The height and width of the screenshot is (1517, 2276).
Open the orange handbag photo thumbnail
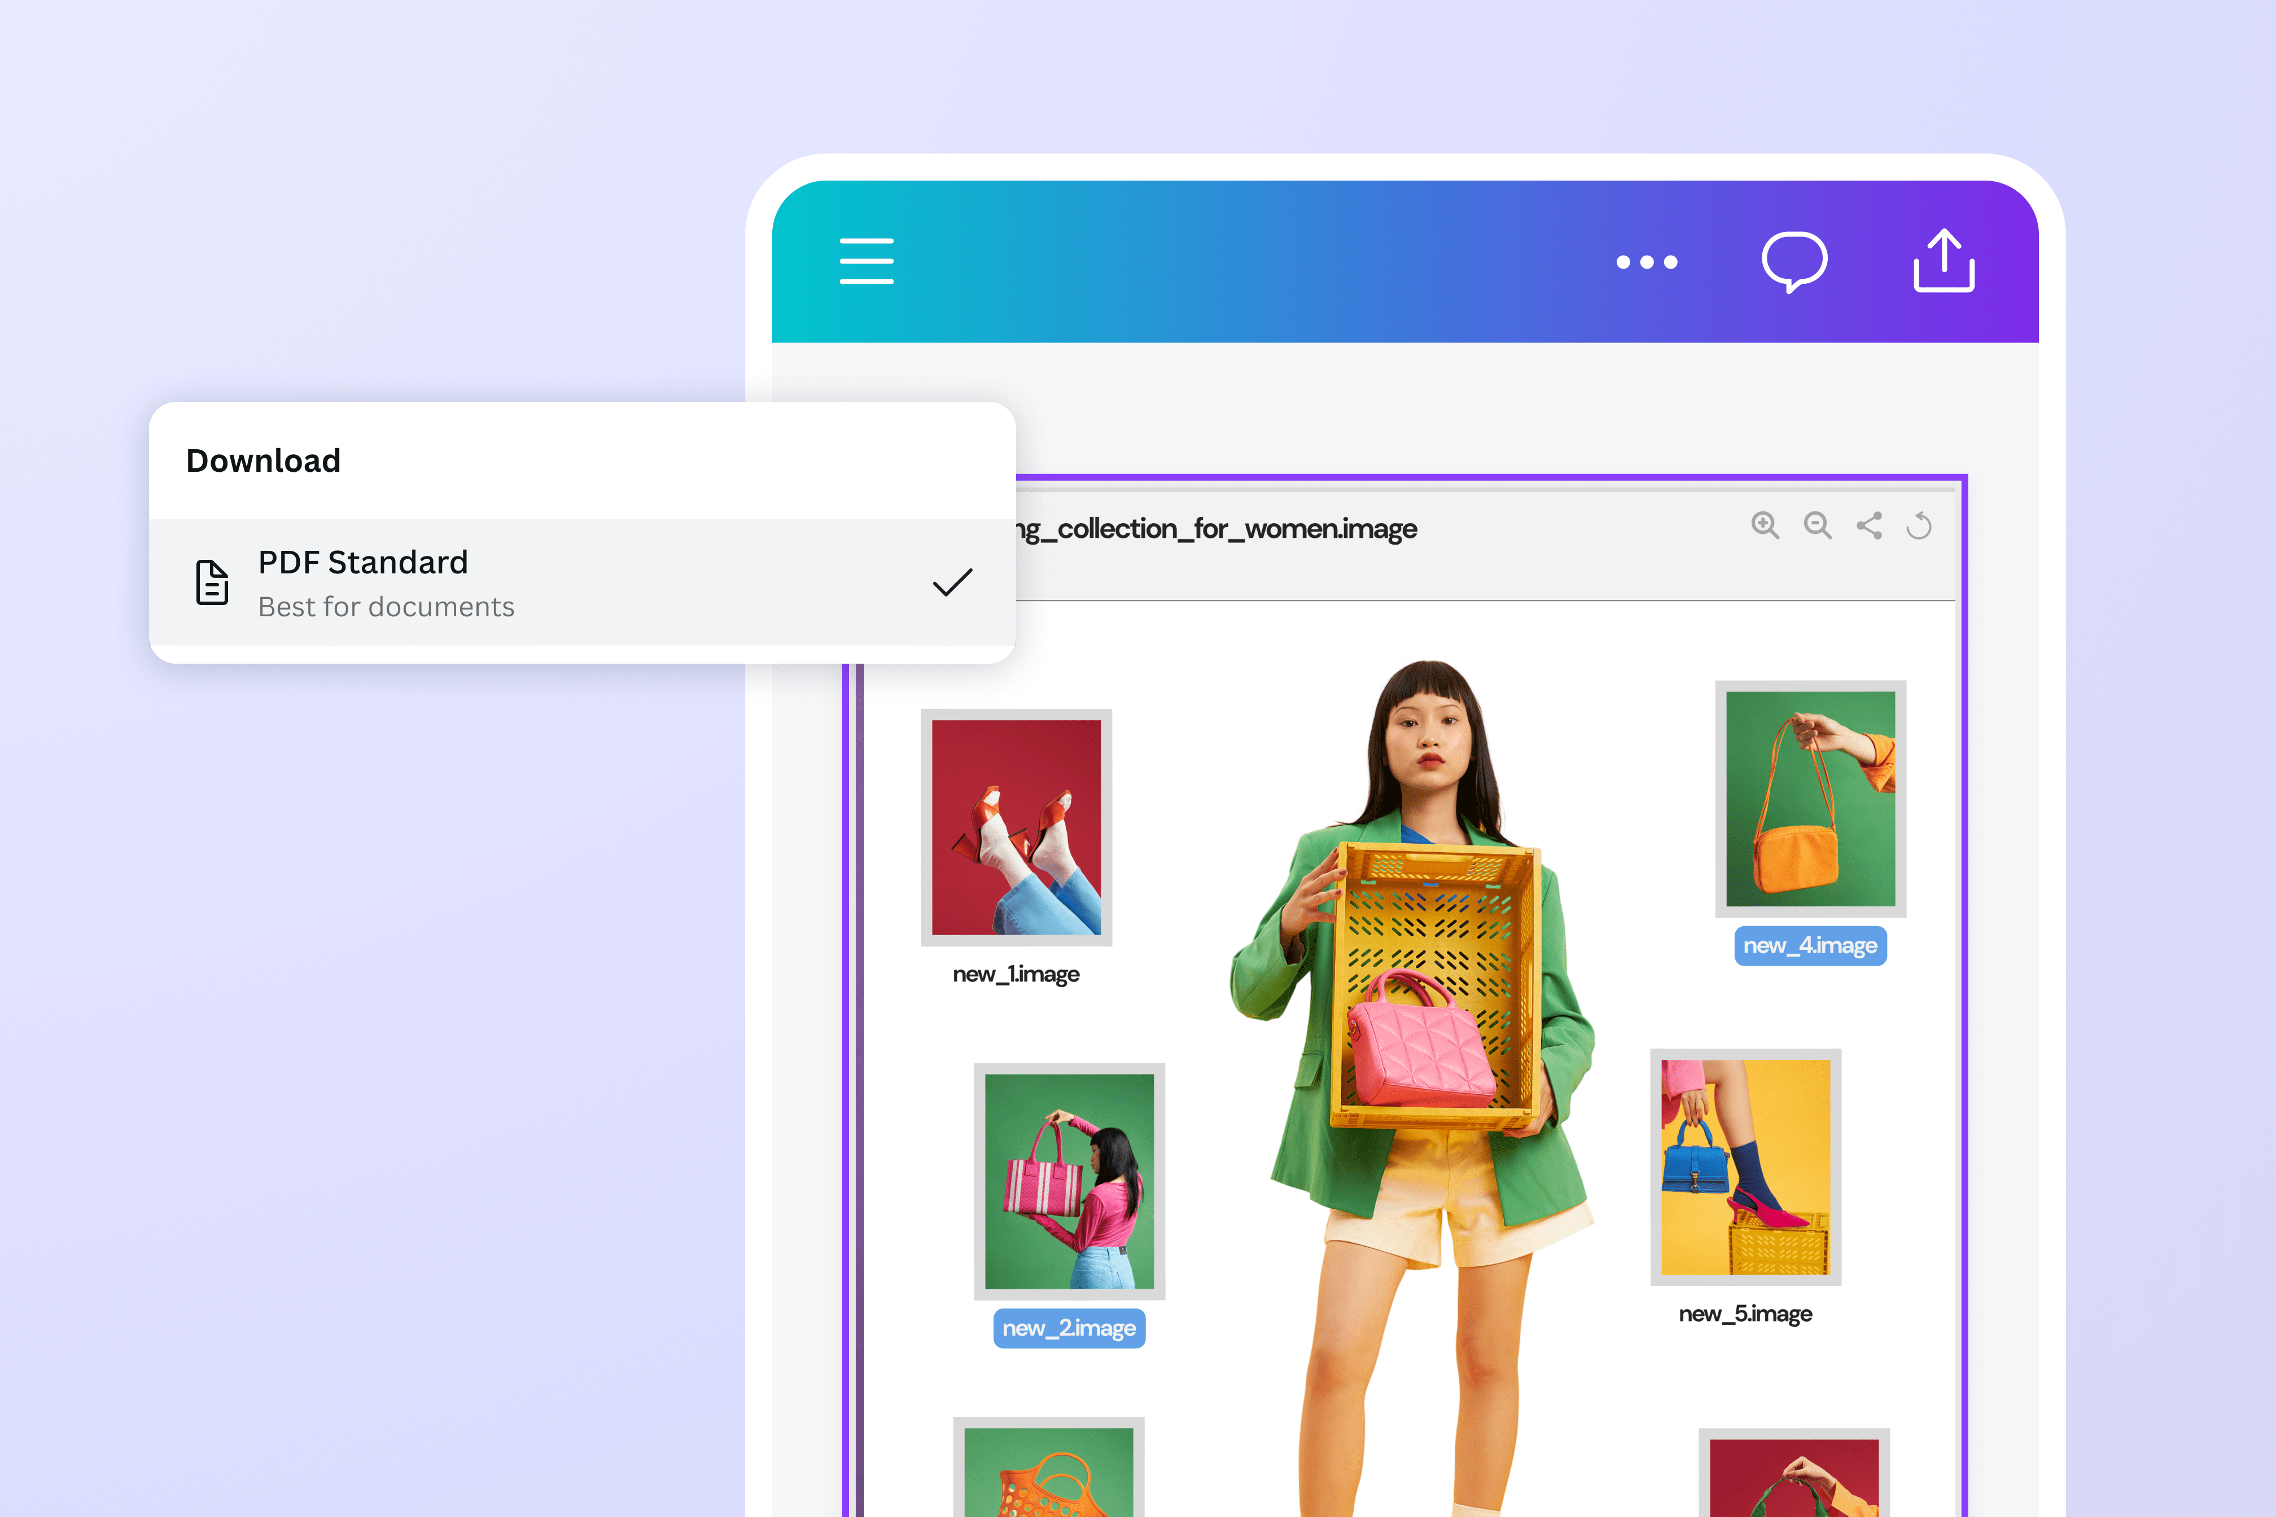tap(1810, 798)
